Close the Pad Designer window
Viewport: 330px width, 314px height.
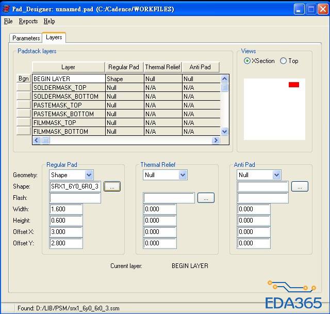pos(323,9)
